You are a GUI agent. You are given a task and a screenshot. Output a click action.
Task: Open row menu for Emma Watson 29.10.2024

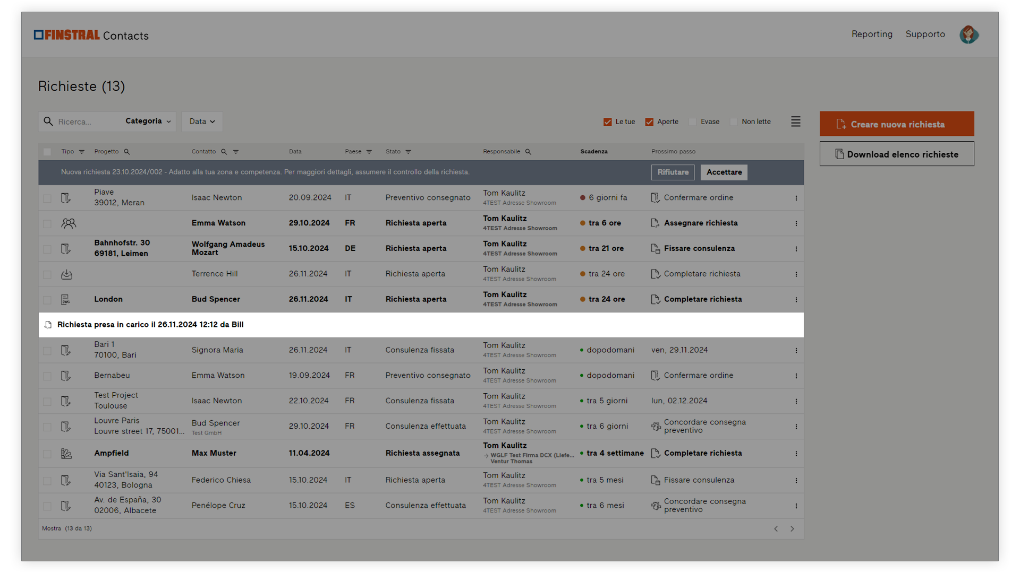coord(796,223)
